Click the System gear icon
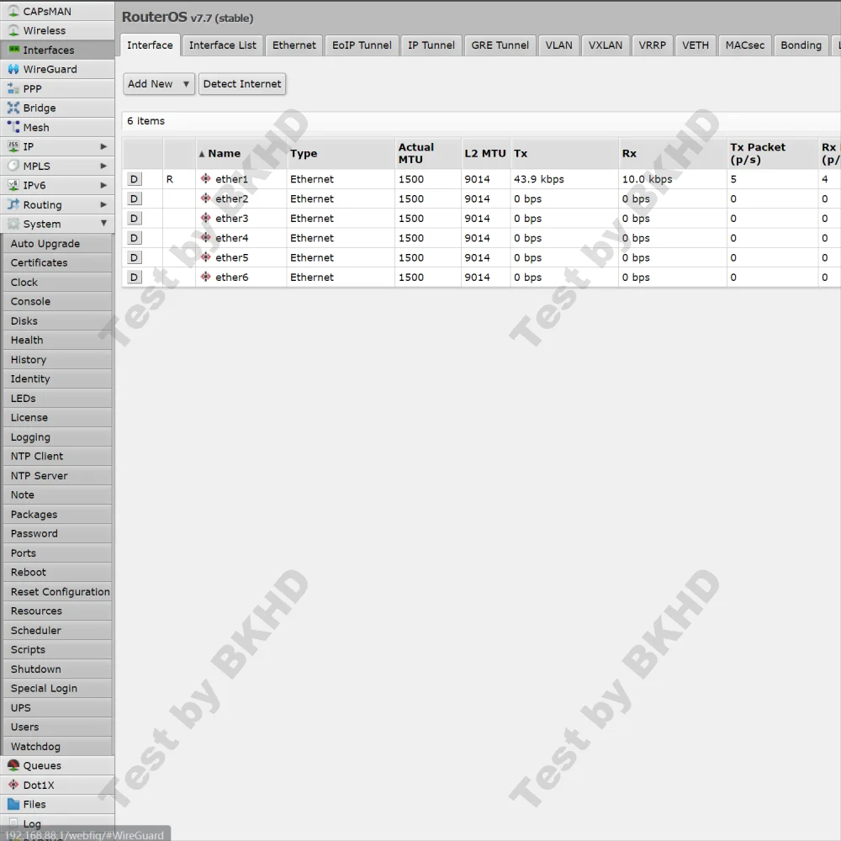Image resolution: width=841 pixels, height=841 pixels. coord(13,224)
